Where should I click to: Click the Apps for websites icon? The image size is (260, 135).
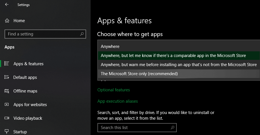click(7, 104)
